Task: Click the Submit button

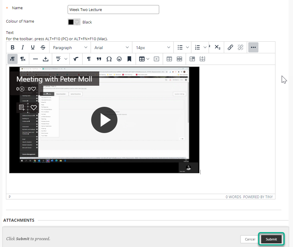Action: tap(271, 239)
